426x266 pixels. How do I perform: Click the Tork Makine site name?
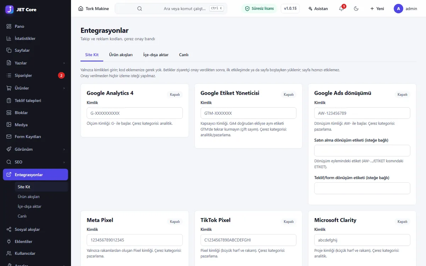click(97, 9)
